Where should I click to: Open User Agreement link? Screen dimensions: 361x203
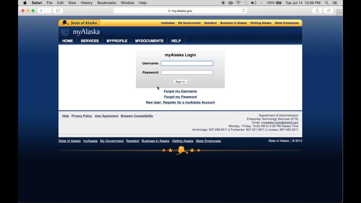click(106, 116)
